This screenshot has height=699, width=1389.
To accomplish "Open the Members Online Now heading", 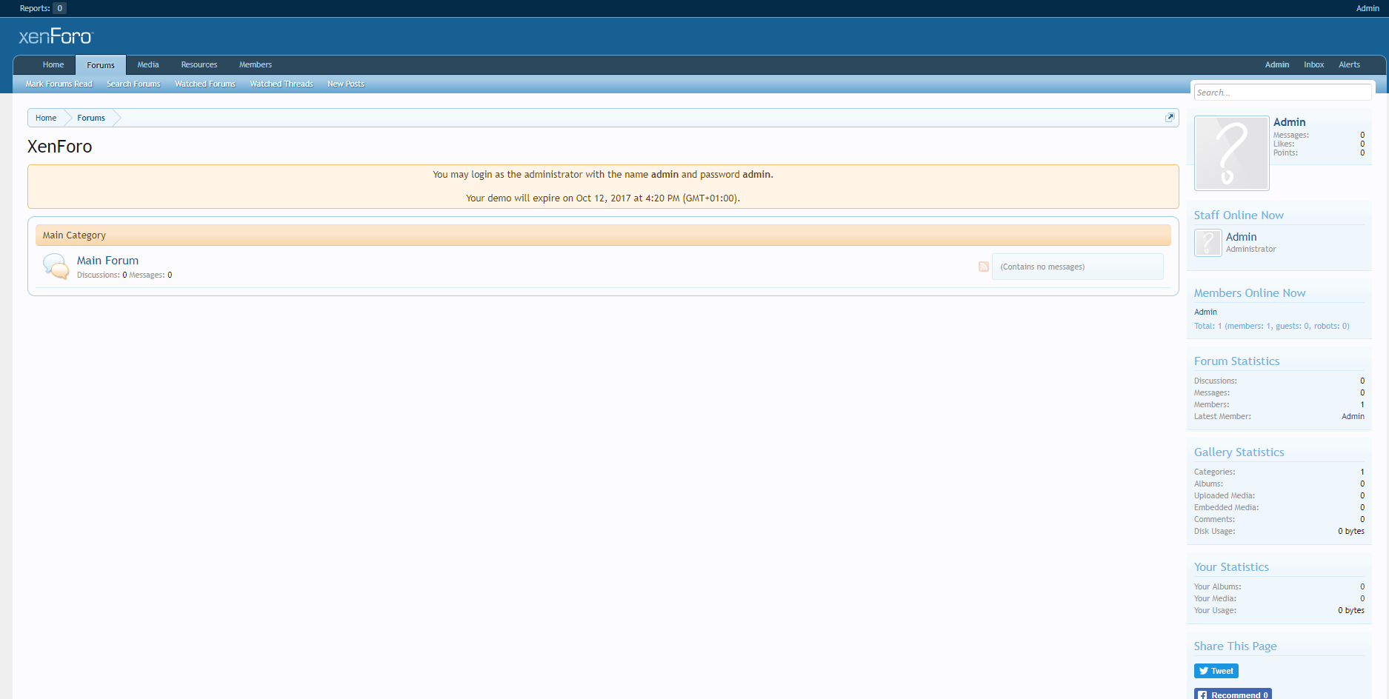I will [1250, 293].
